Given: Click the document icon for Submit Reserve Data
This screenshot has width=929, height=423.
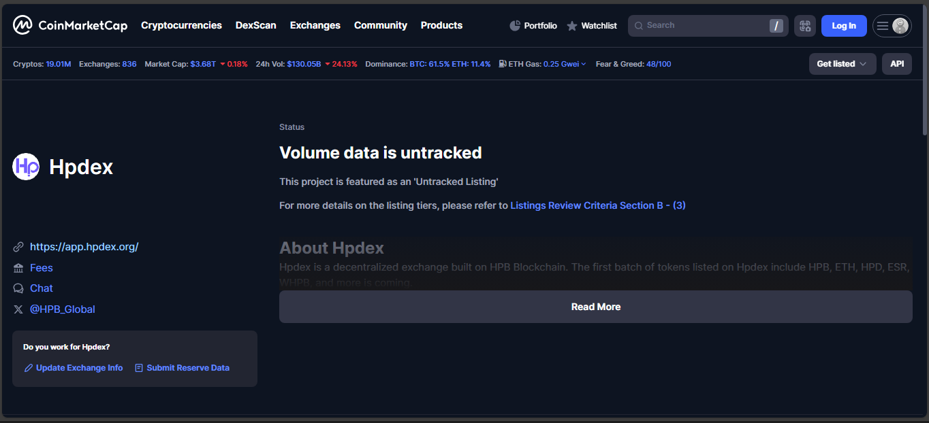Looking at the screenshot, I should tap(139, 368).
